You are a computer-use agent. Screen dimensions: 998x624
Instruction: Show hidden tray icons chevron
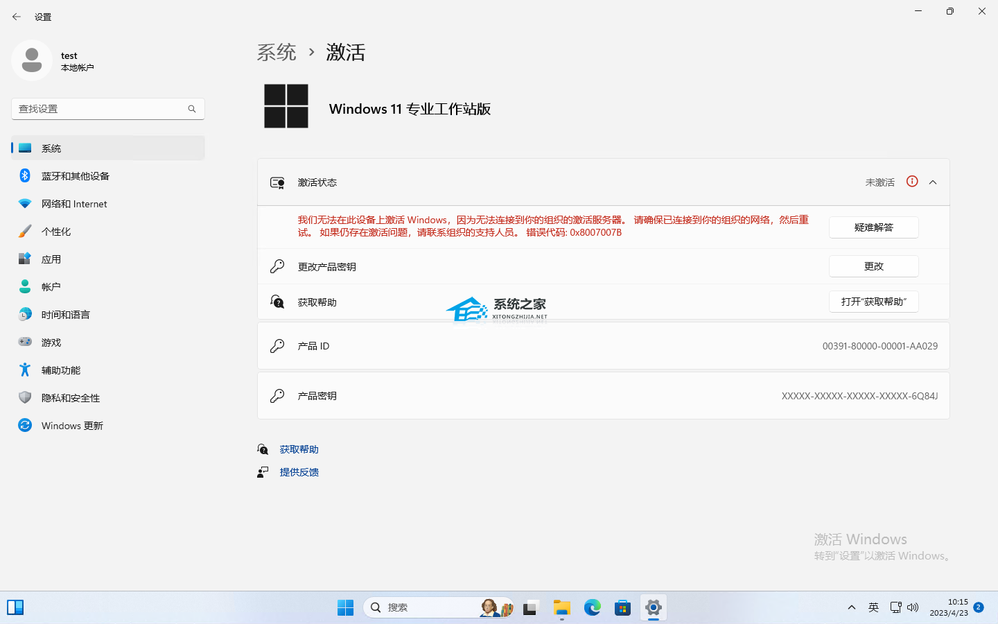point(852,607)
